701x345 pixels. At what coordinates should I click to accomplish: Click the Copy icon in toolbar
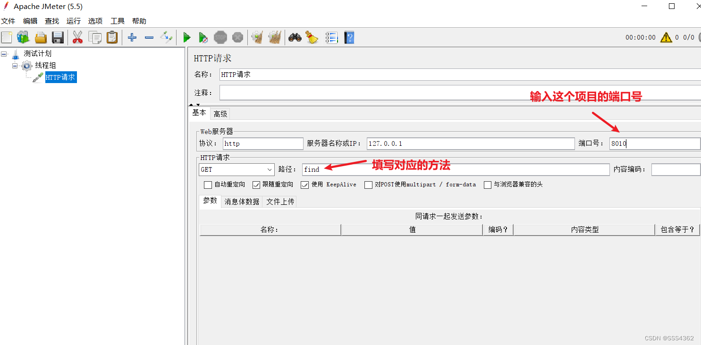tap(95, 37)
